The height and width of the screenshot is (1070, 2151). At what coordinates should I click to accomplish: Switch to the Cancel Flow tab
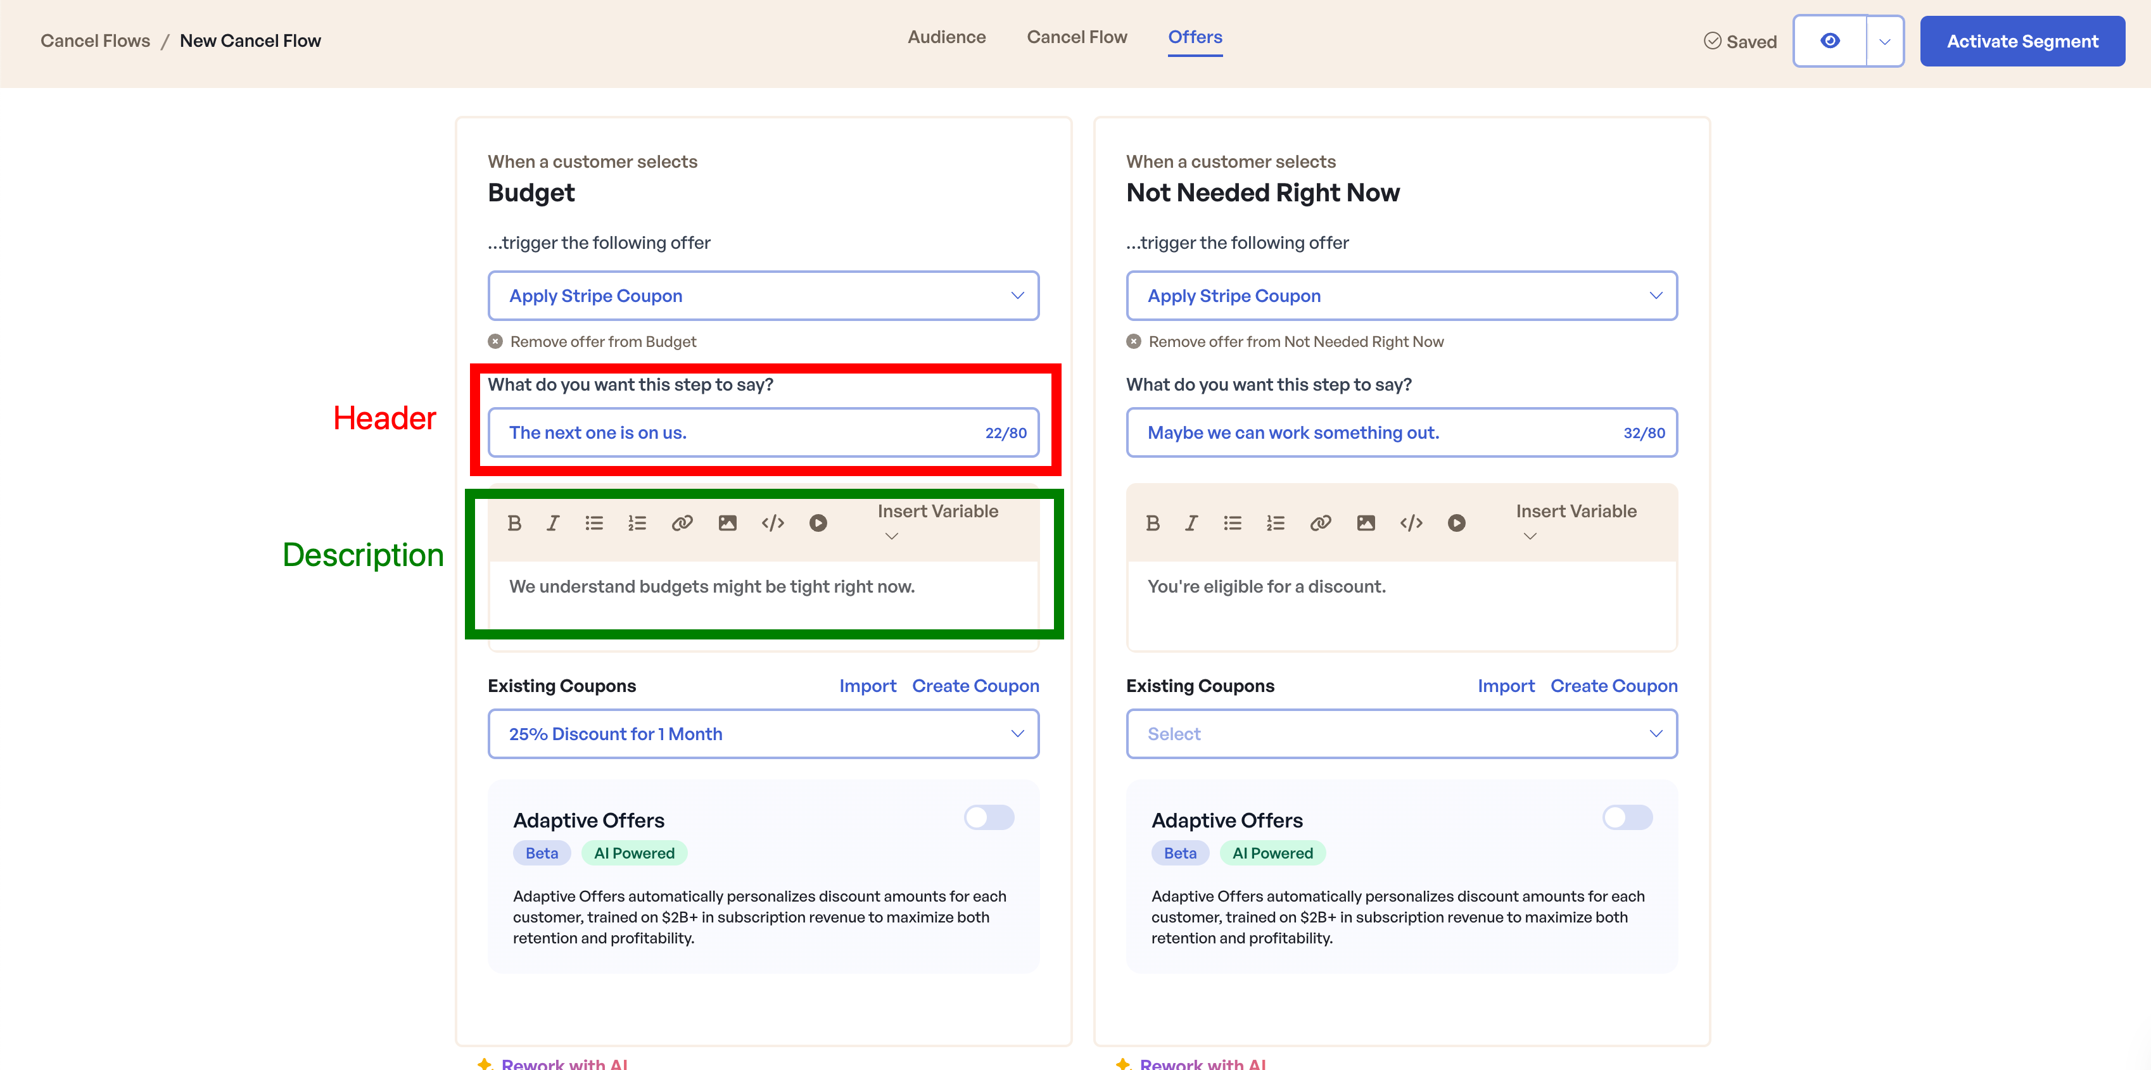pos(1076,37)
